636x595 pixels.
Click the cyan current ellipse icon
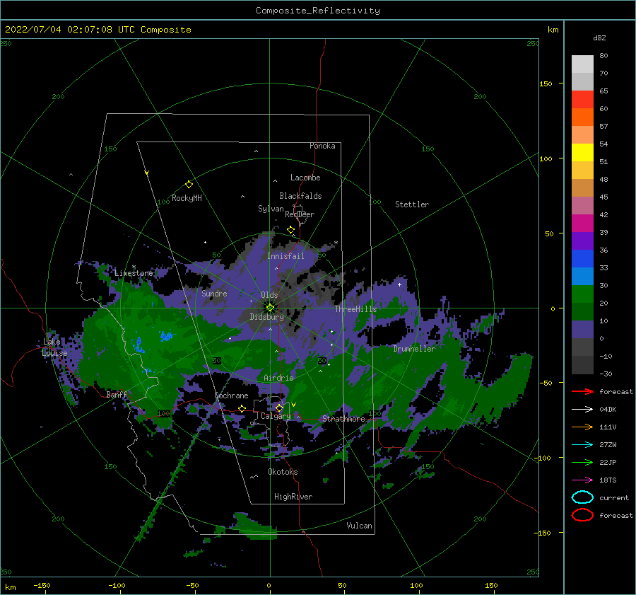(x=582, y=497)
